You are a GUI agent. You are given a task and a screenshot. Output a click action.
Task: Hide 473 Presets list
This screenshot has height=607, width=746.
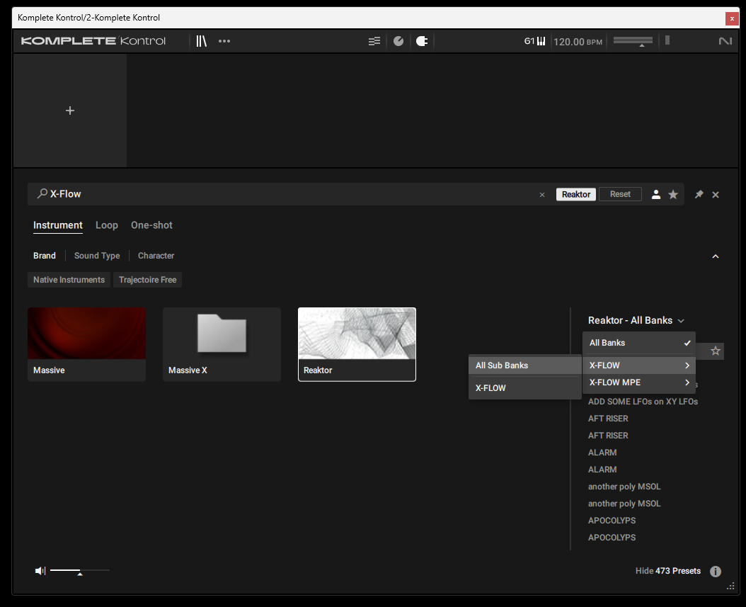[x=668, y=571]
